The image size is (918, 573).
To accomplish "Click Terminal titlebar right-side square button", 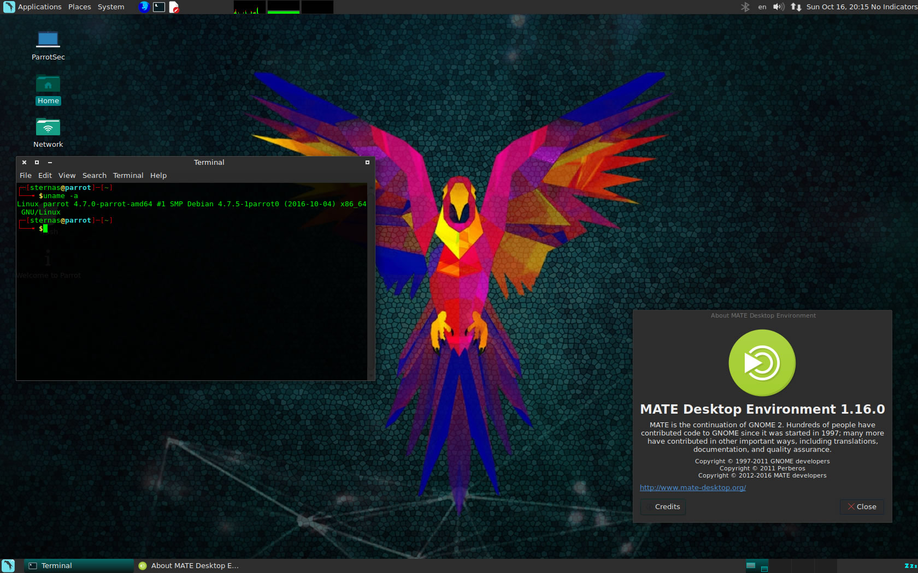I will click(x=367, y=162).
